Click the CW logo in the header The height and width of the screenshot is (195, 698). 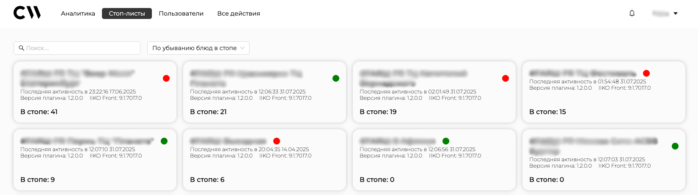pos(27,13)
